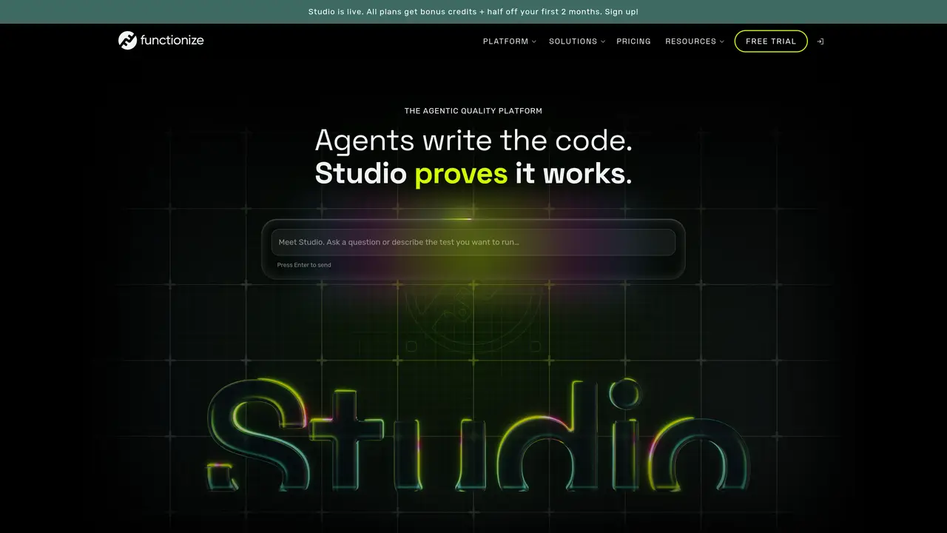Click the Functionize logo

point(161,41)
